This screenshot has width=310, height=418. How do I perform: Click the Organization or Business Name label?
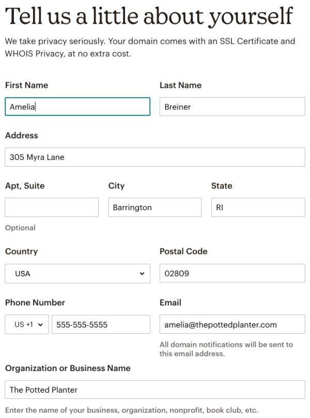pyautogui.click(x=68, y=368)
